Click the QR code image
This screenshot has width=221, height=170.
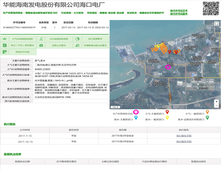pyautogui.click(x=211, y=9)
